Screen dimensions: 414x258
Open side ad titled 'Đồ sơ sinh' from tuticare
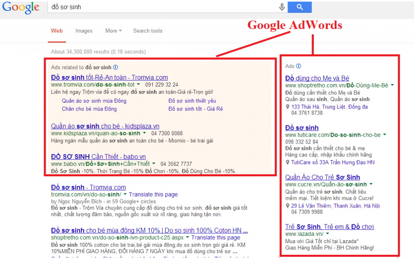click(x=302, y=128)
